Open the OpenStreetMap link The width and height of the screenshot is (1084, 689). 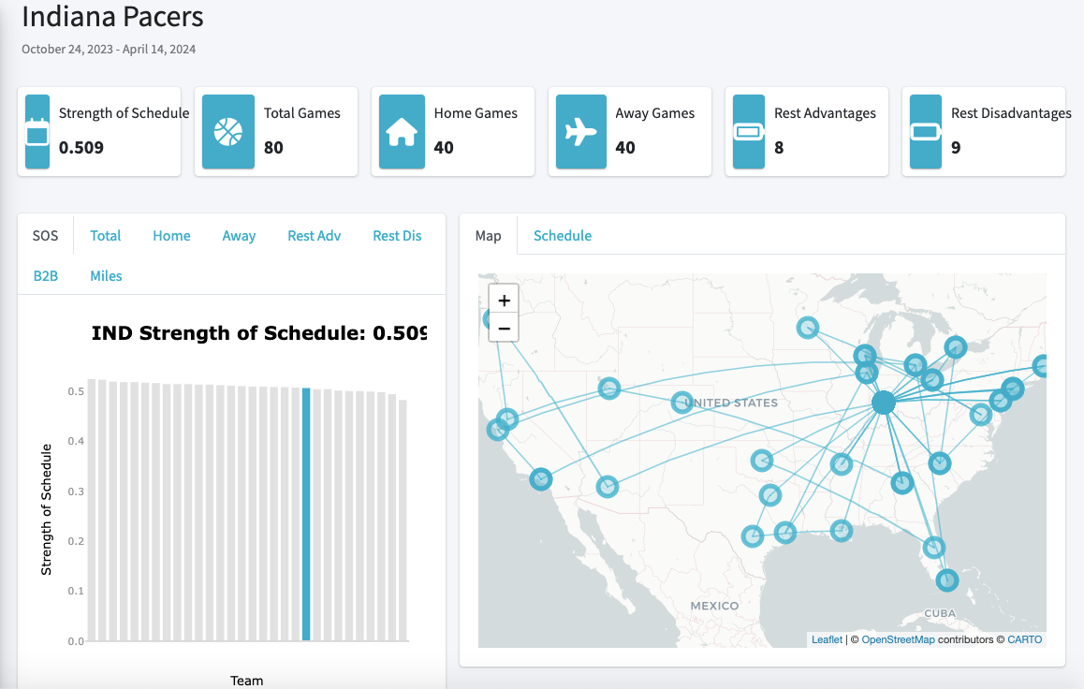[x=898, y=640]
